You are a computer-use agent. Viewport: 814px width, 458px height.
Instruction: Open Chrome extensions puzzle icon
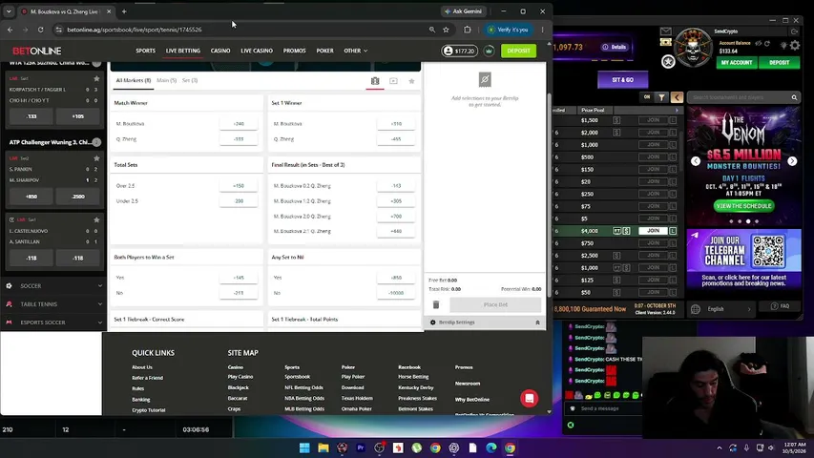[x=468, y=30]
